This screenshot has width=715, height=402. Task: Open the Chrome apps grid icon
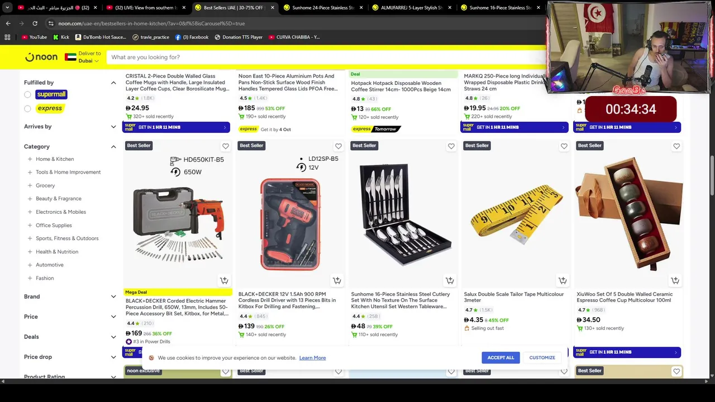[x=7, y=37]
